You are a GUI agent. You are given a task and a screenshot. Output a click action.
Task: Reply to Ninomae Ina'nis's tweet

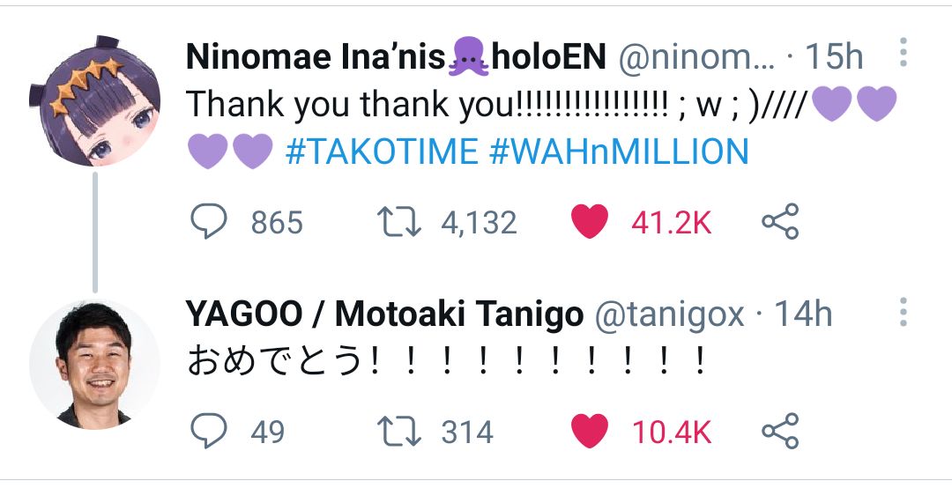210,222
